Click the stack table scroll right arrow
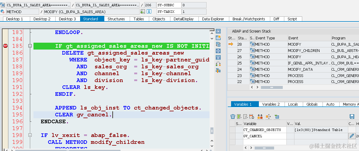 [257, 87]
